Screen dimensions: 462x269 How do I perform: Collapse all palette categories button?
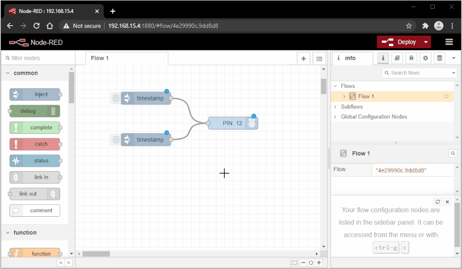click(61, 263)
